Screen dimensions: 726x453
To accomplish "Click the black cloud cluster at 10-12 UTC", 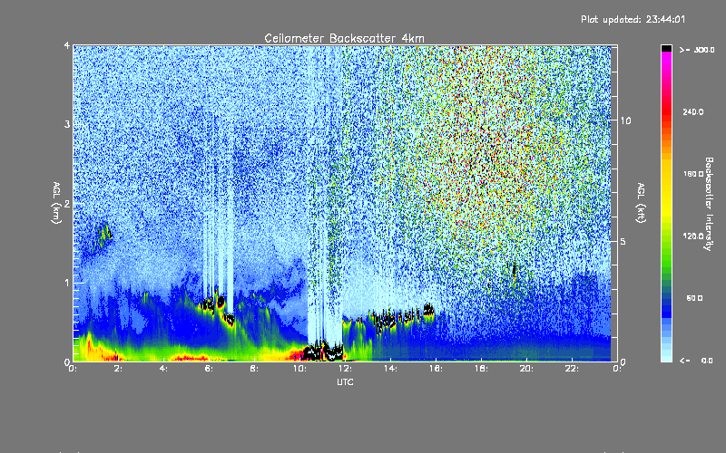I will [x=324, y=352].
